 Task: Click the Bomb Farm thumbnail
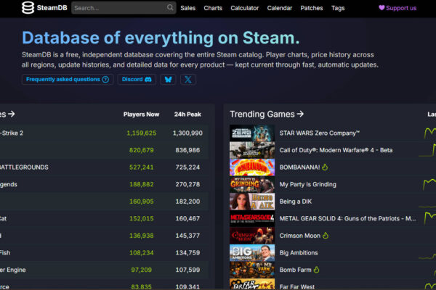[252, 270]
